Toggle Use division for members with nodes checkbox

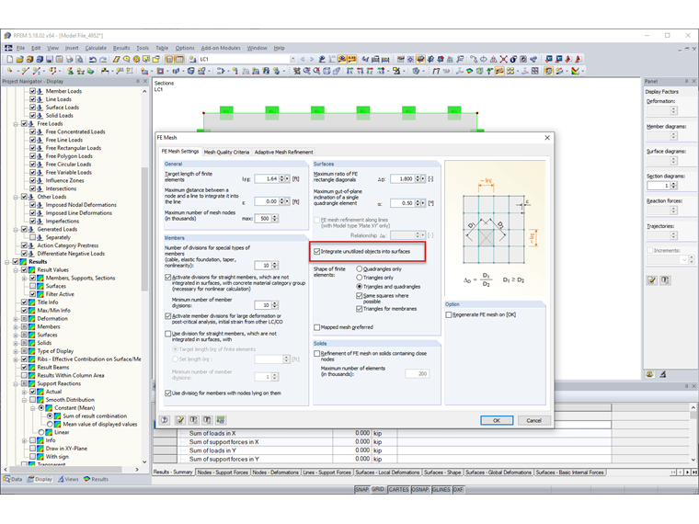point(168,393)
